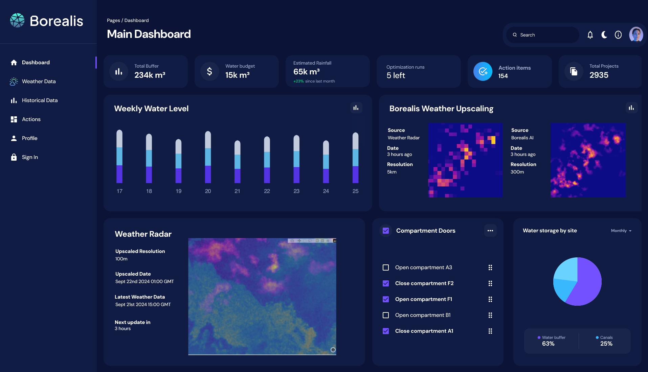
Task: Click Total Projects documents icon
Action: (x=574, y=71)
